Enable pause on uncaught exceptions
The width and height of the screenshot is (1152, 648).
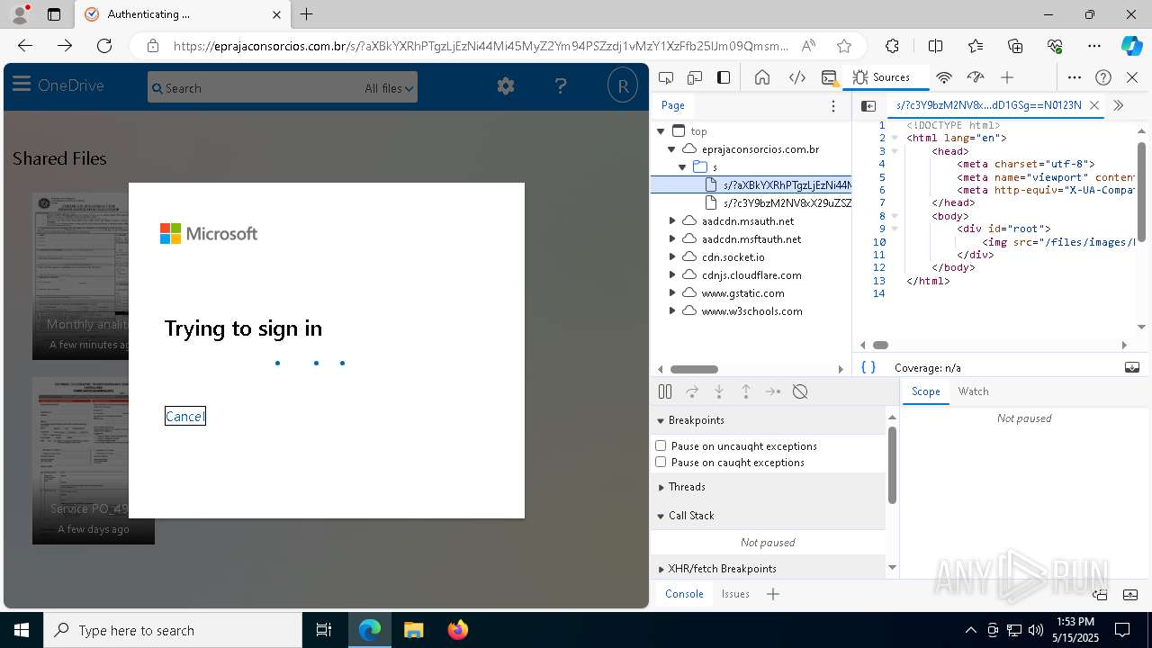pos(661,446)
